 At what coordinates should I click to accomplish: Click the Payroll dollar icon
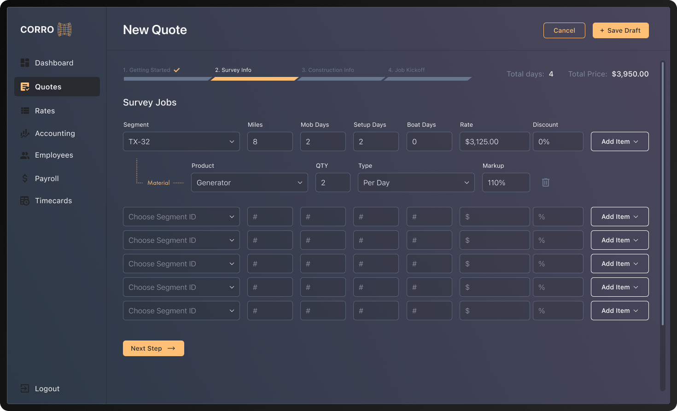pyautogui.click(x=25, y=178)
